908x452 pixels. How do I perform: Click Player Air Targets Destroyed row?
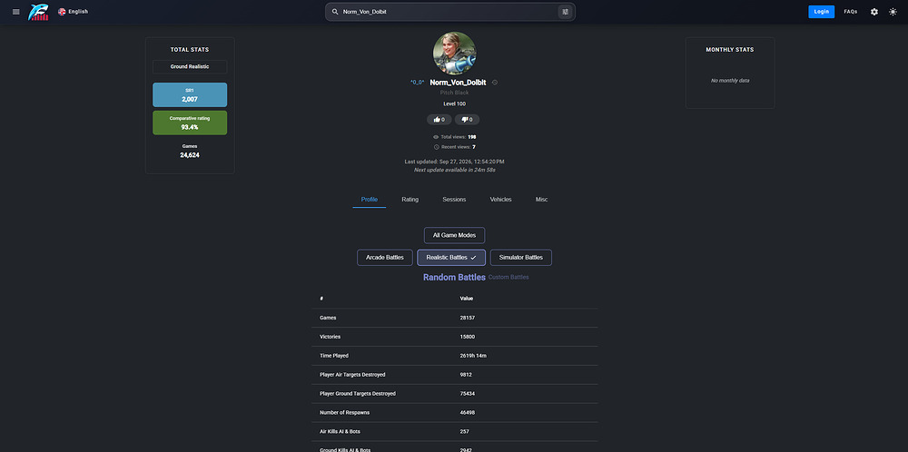(x=455, y=375)
